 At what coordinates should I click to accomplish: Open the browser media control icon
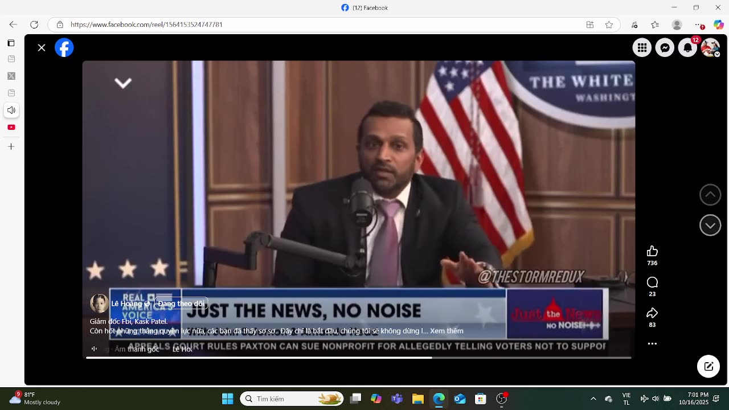pyautogui.click(x=634, y=24)
